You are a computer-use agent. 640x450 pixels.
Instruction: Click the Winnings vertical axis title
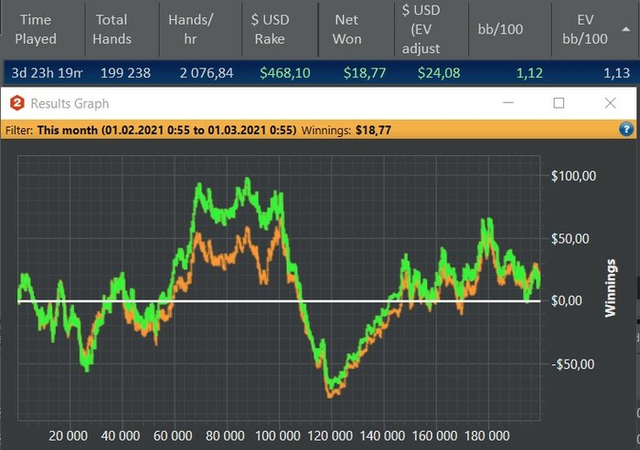[610, 288]
